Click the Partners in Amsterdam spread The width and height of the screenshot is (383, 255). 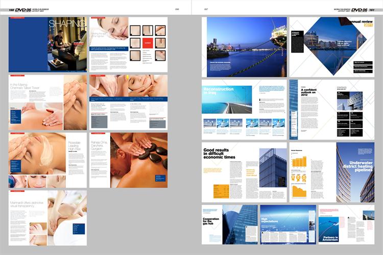tap(346, 224)
